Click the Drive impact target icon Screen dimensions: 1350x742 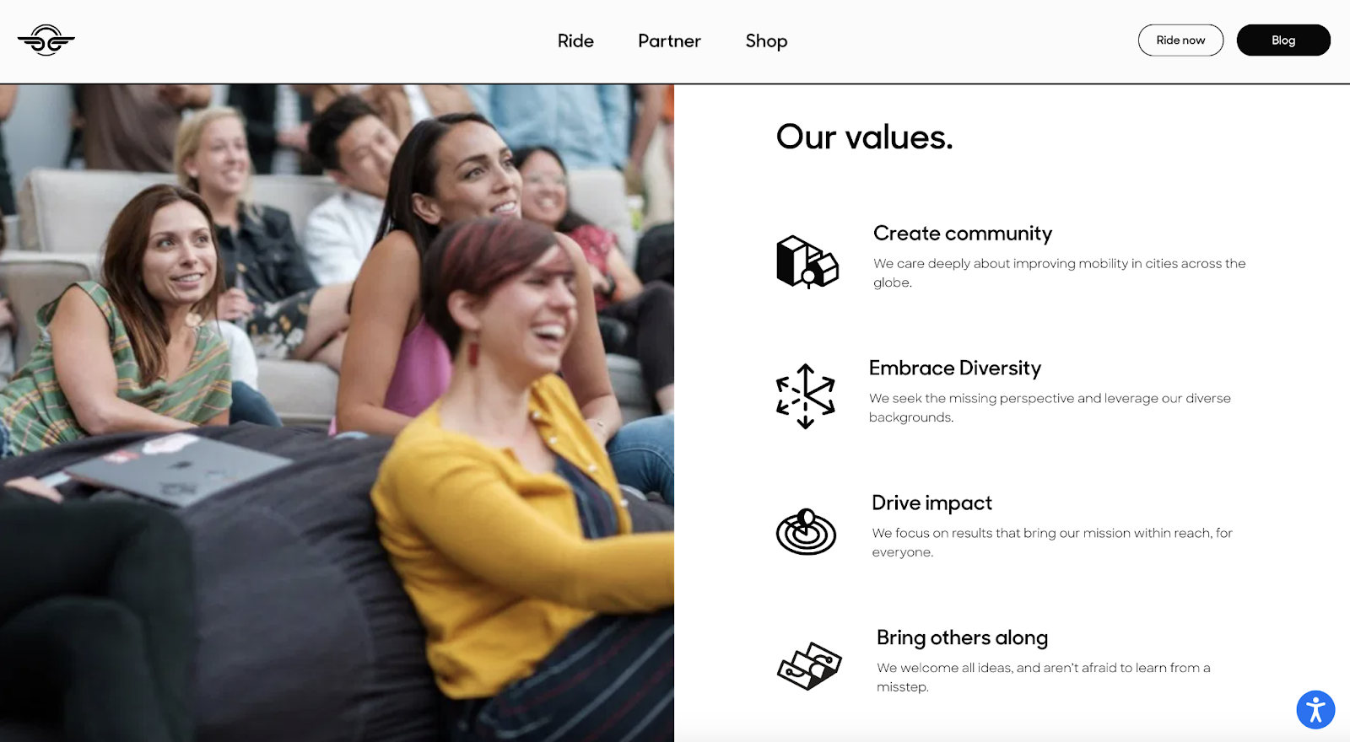[806, 531]
